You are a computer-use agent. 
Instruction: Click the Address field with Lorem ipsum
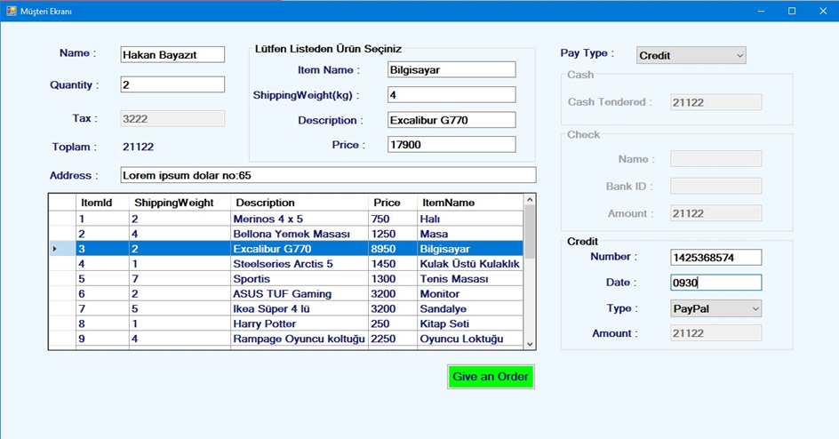pos(328,175)
